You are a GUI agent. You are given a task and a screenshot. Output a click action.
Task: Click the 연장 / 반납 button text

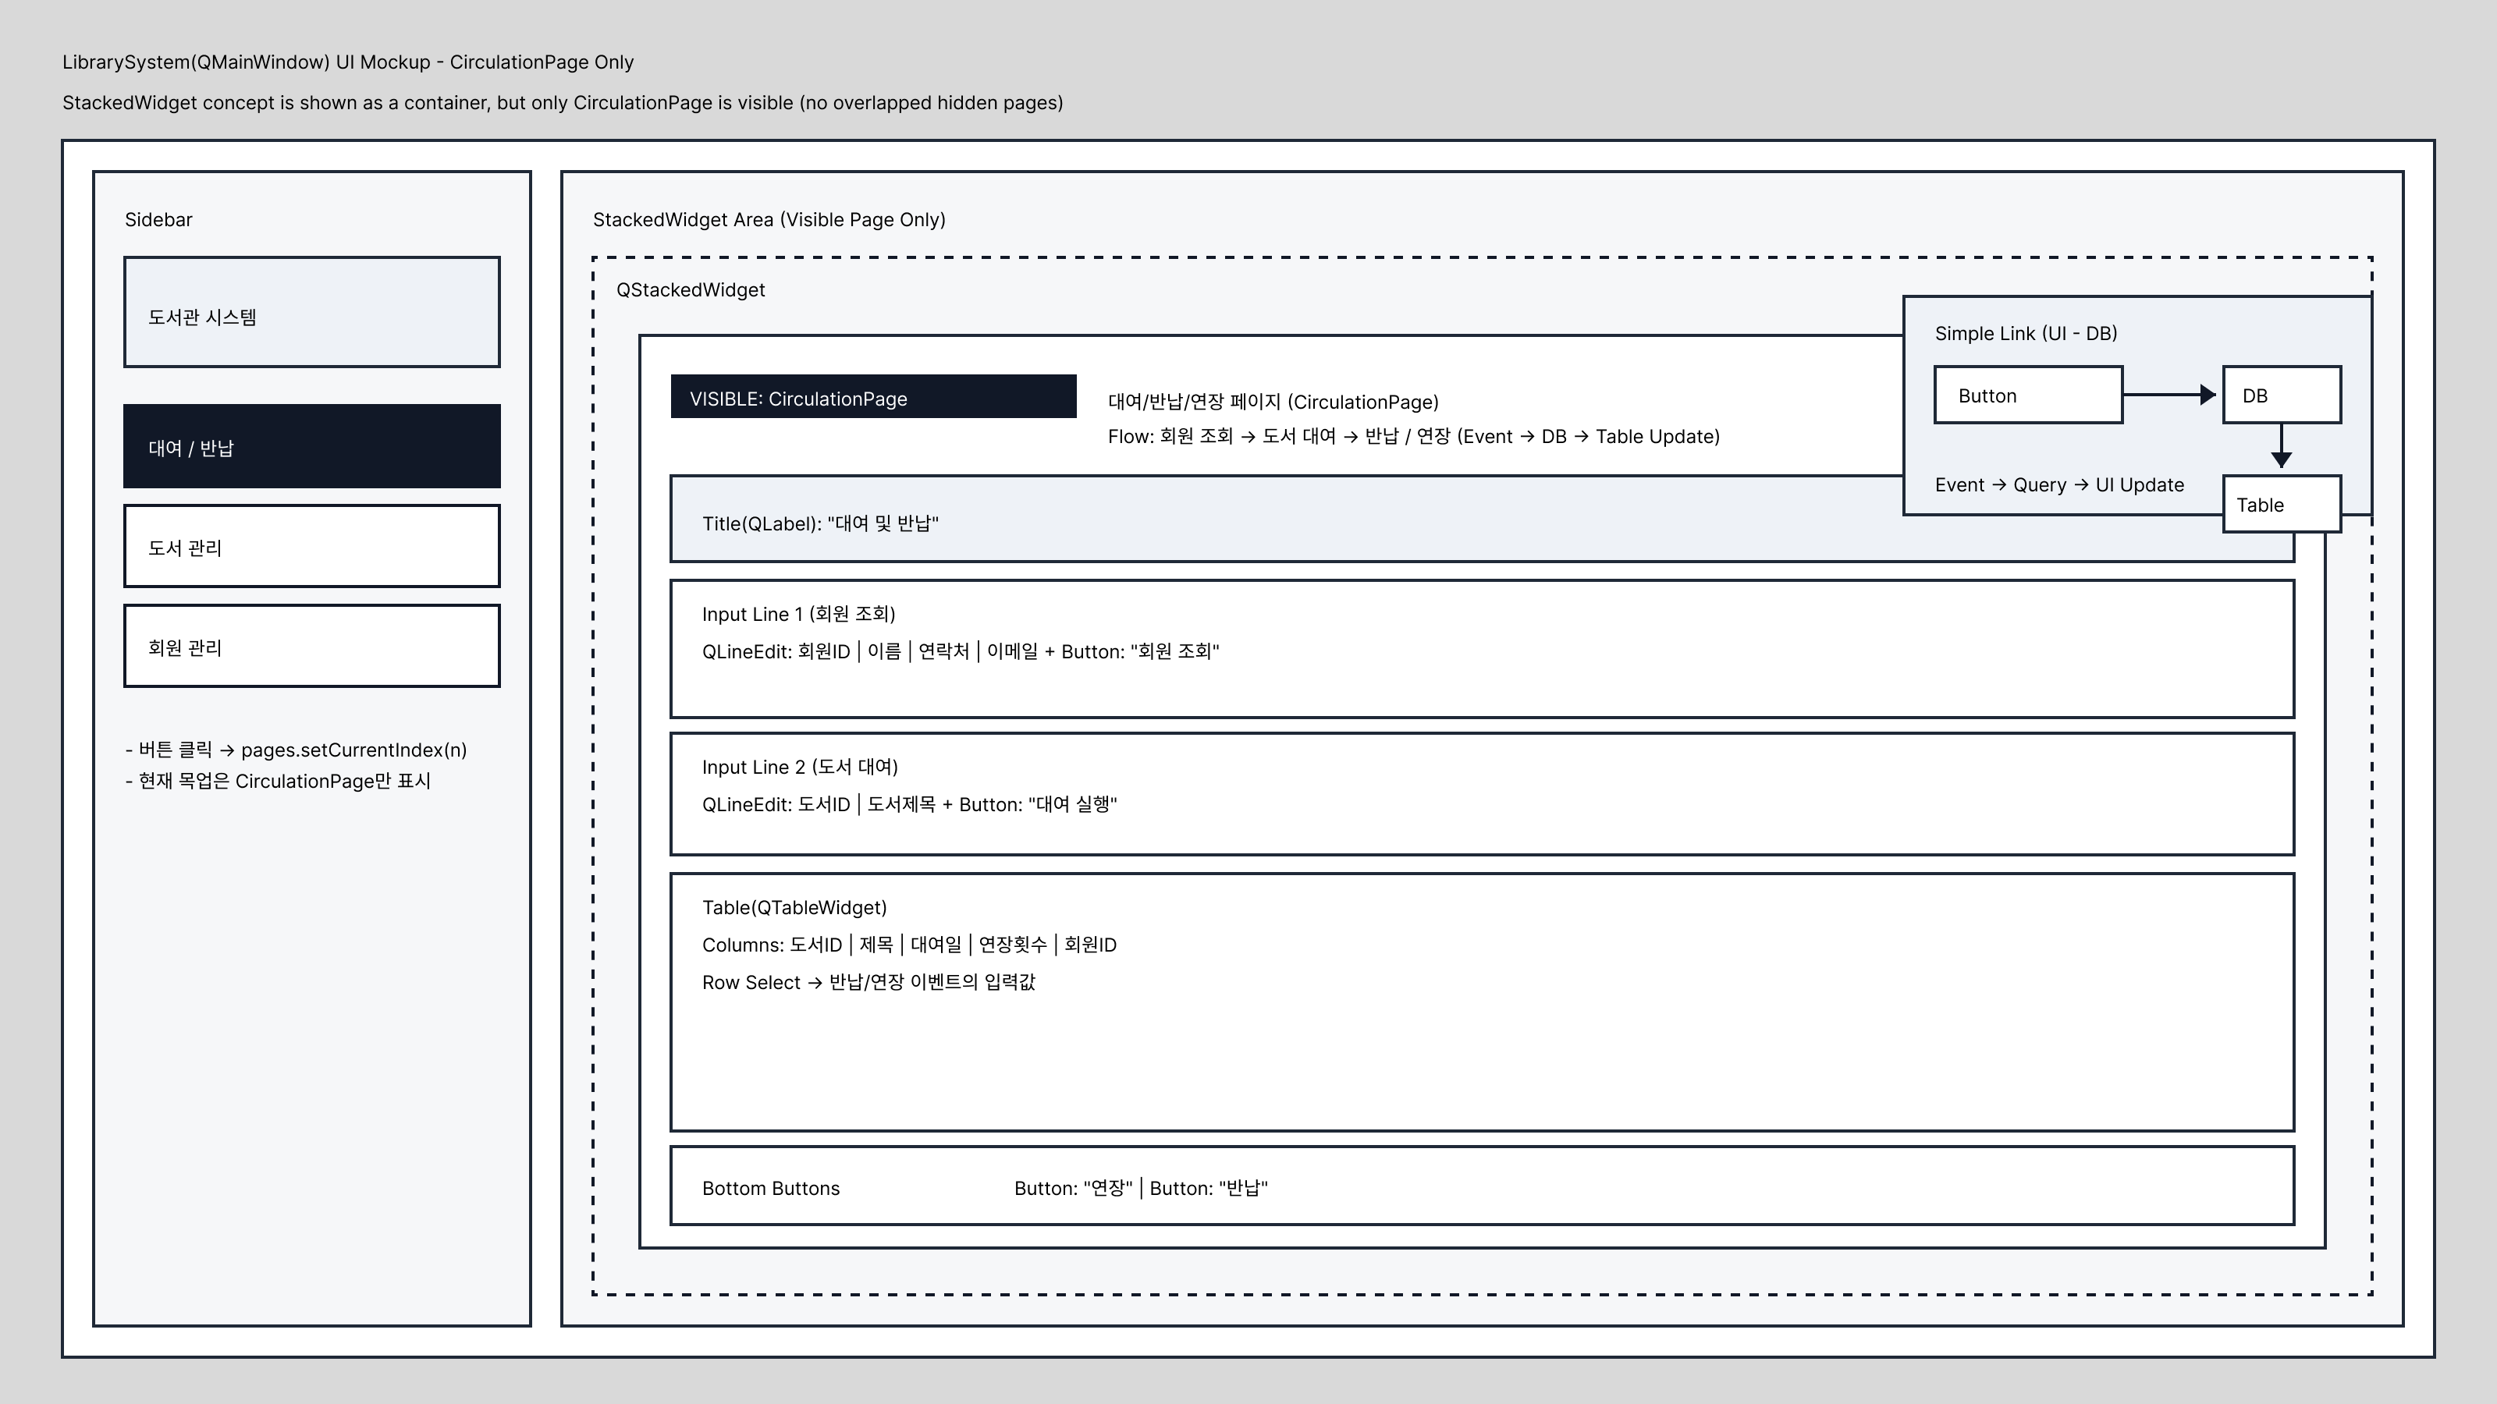pyautogui.click(x=1140, y=1189)
